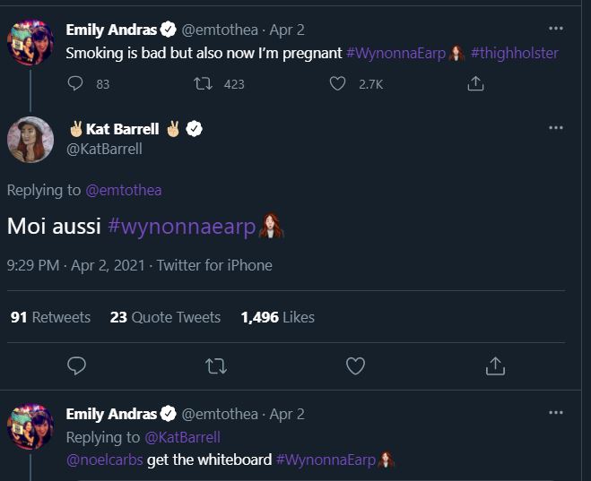Open the #thighholster hashtag
The height and width of the screenshot is (481, 591).
click(x=514, y=53)
